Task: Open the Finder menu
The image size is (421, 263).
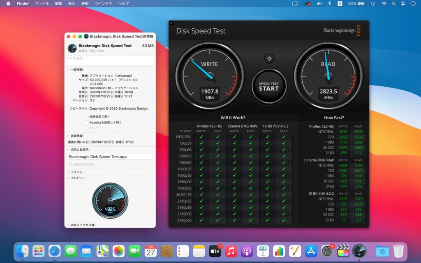Action: click(23, 3)
